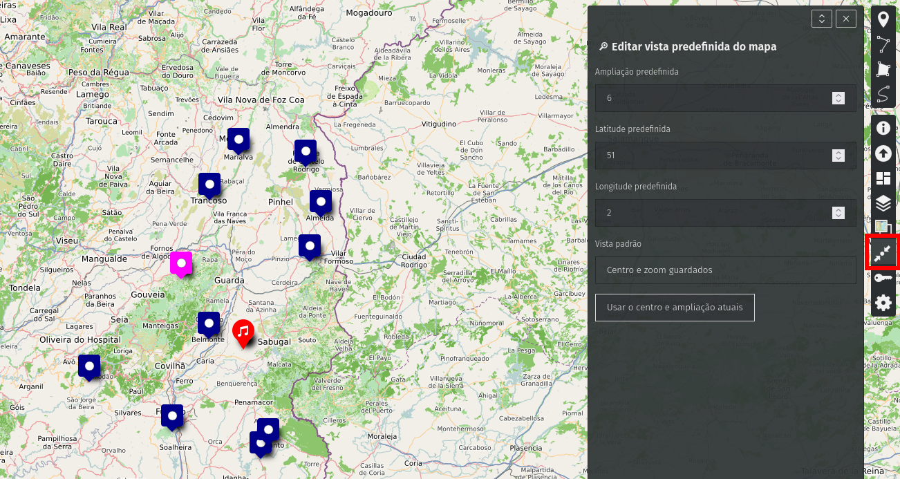Adjust the Latitude predefinida stepper arrows
This screenshot has height=479, width=900.
(838, 156)
